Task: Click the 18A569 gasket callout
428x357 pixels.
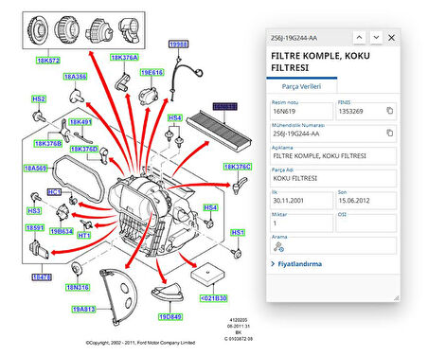Action: (35, 169)
